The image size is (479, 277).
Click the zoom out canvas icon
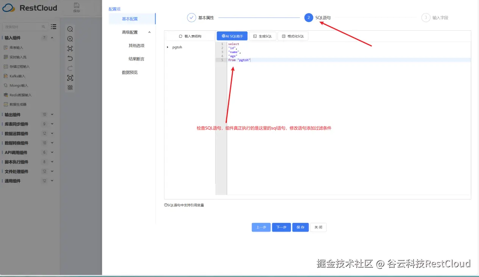click(70, 29)
